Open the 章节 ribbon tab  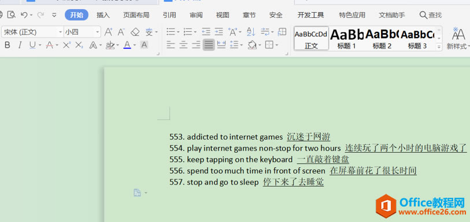pyautogui.click(x=249, y=15)
